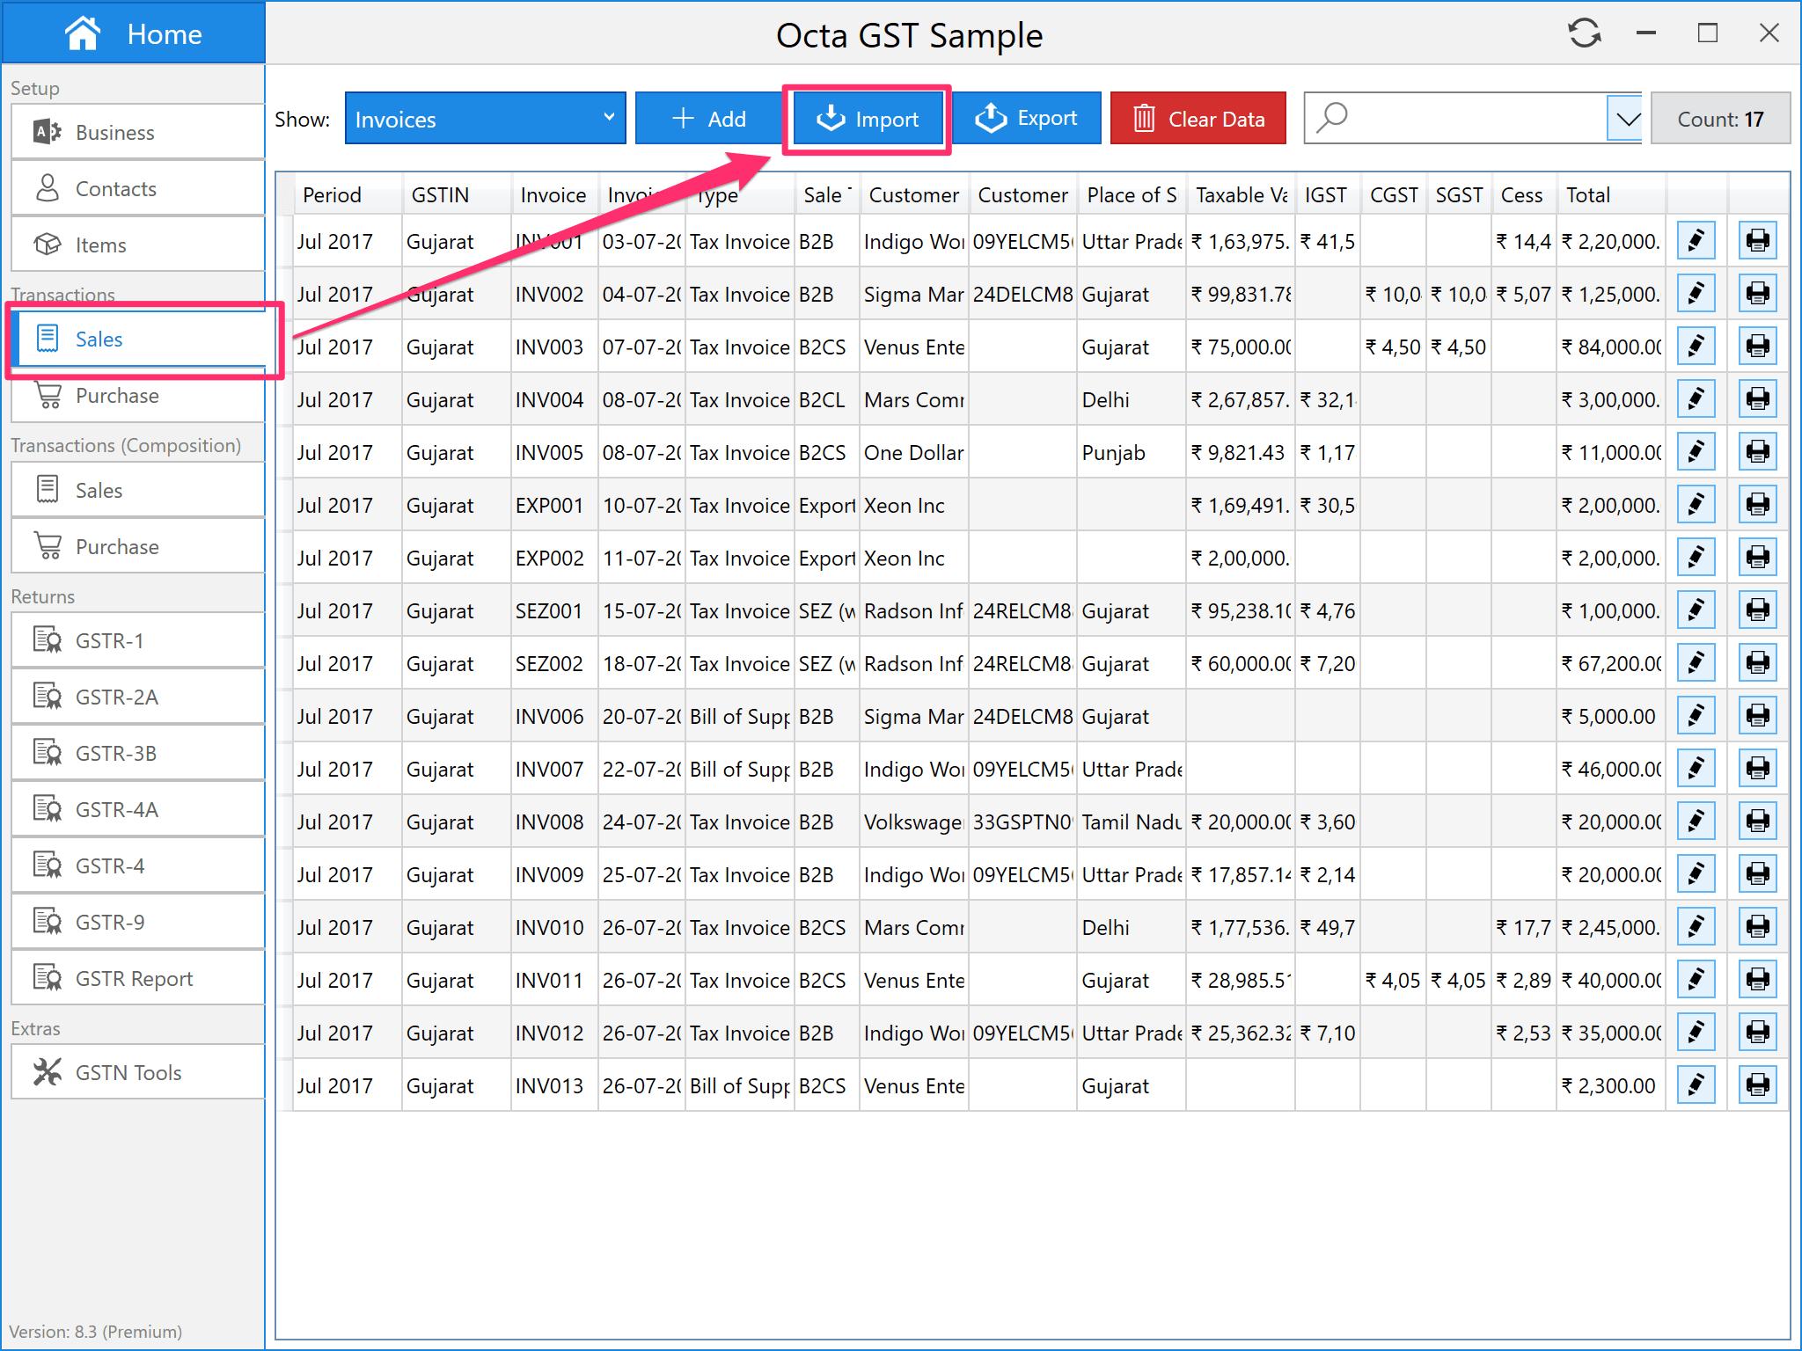Edit invoice EXP002 with pencil icon
This screenshot has height=1351, width=1802.
tap(1696, 558)
